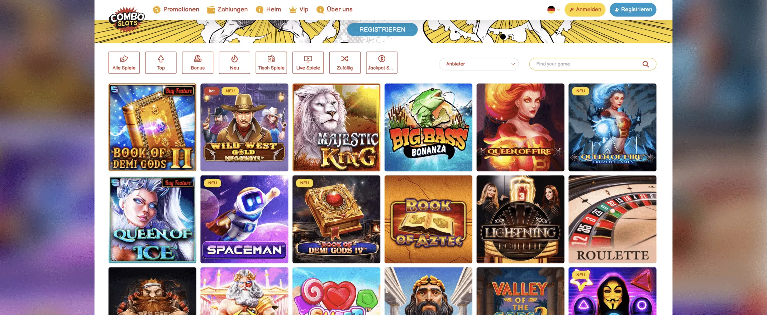Go to the Zahlungen page
The height and width of the screenshot is (315, 767).
pyautogui.click(x=228, y=9)
